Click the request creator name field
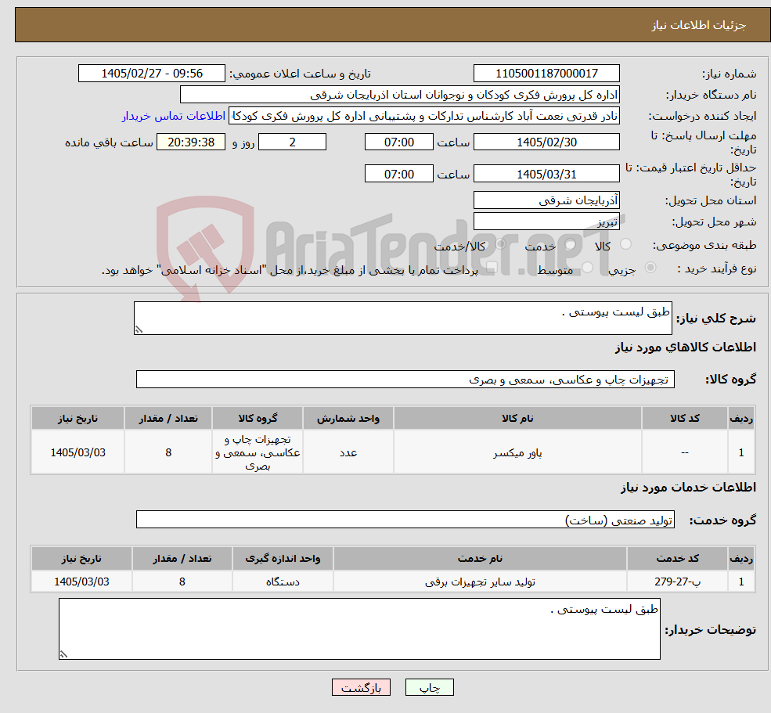 click(424, 116)
